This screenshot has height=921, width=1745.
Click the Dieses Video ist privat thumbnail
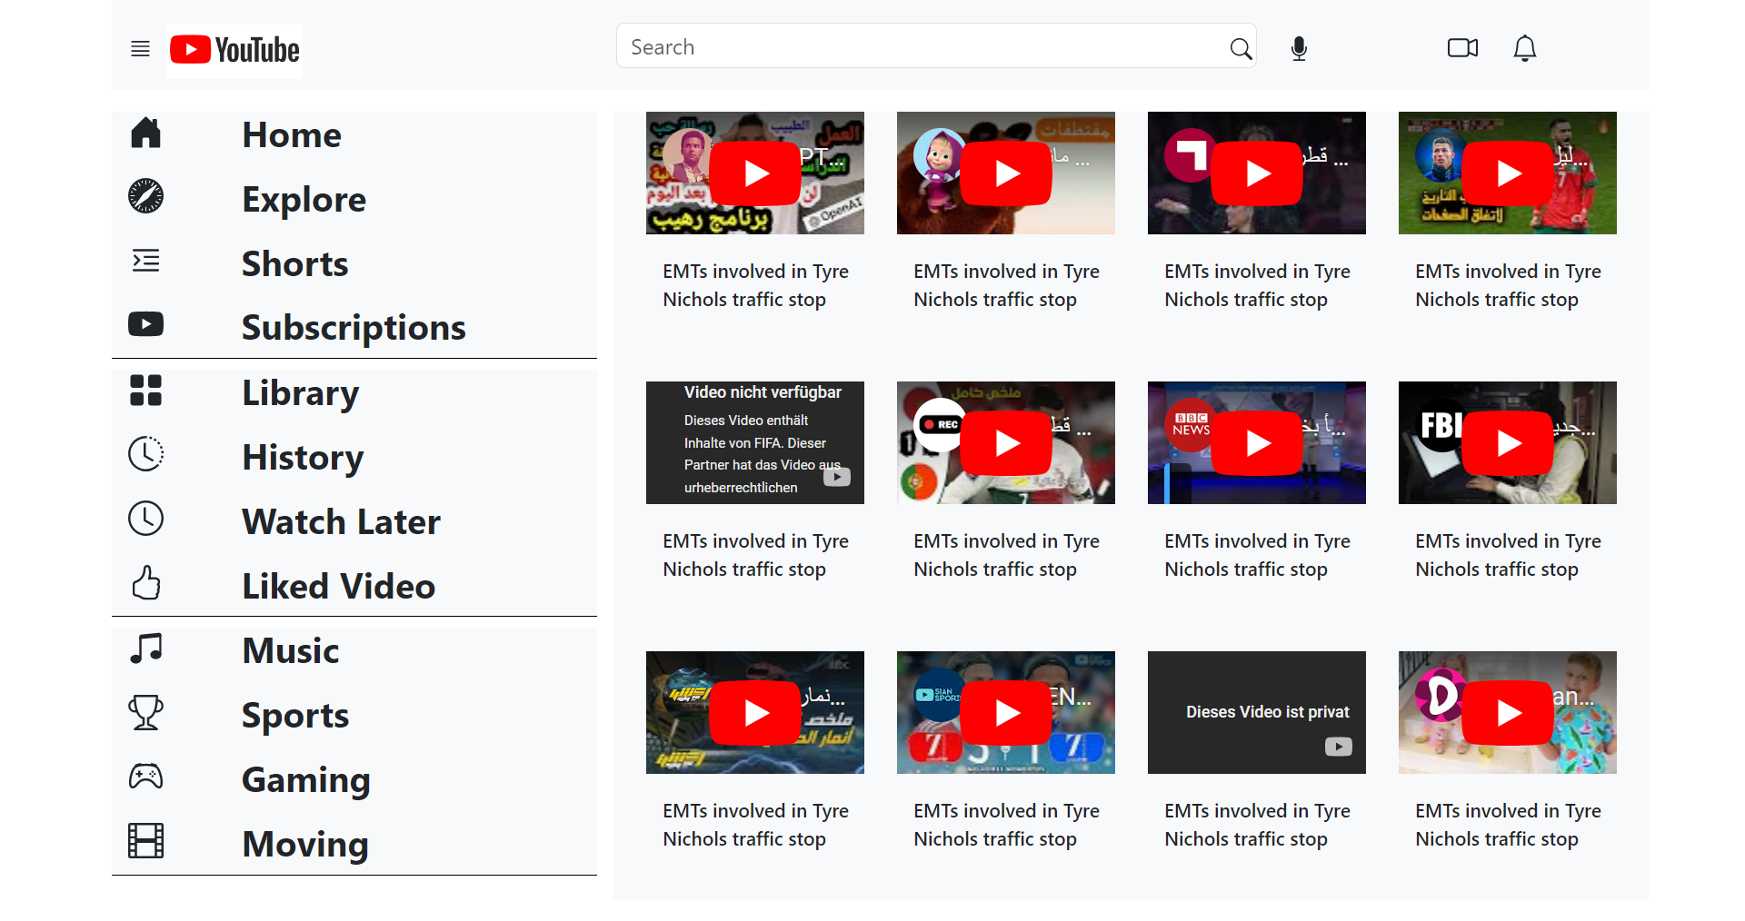point(1256,712)
